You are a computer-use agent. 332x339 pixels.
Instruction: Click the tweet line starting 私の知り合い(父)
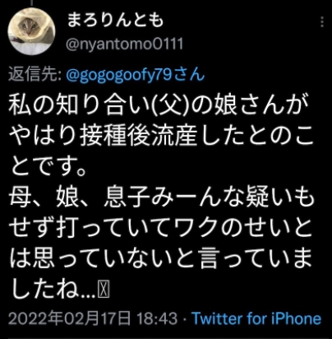click(x=159, y=105)
